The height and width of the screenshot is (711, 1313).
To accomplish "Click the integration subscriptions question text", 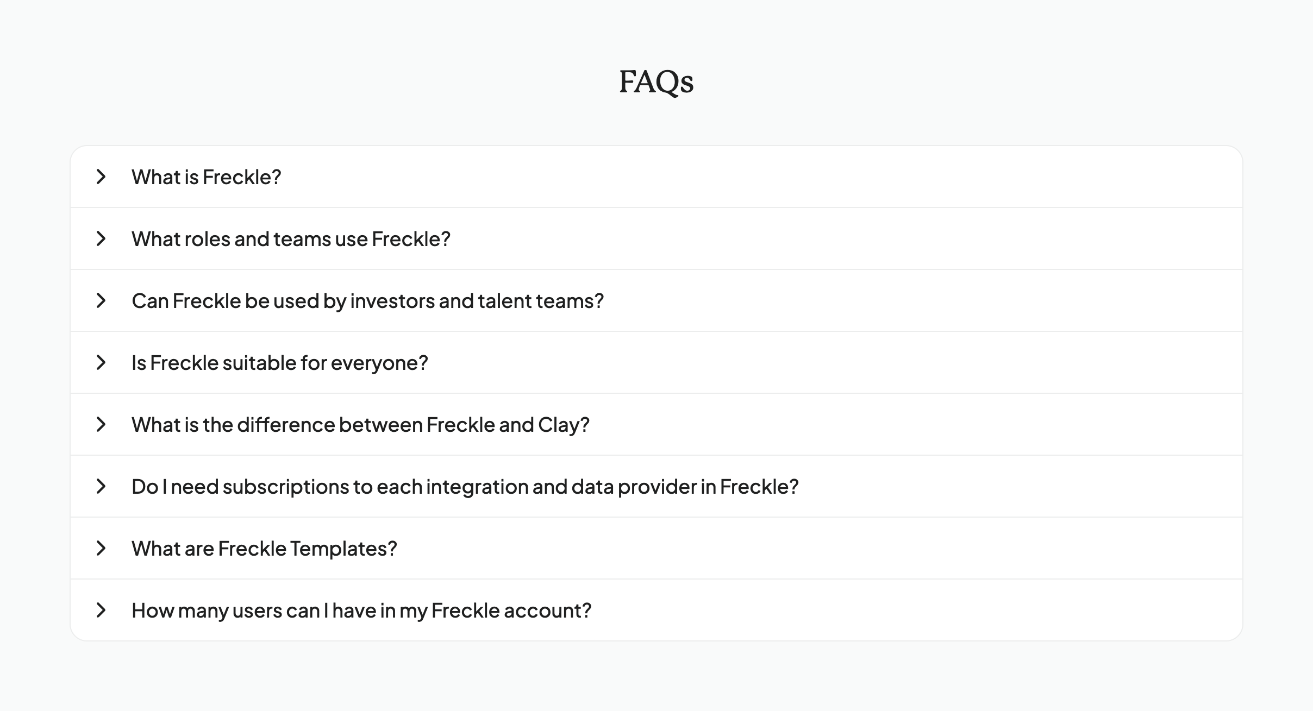I will (465, 486).
